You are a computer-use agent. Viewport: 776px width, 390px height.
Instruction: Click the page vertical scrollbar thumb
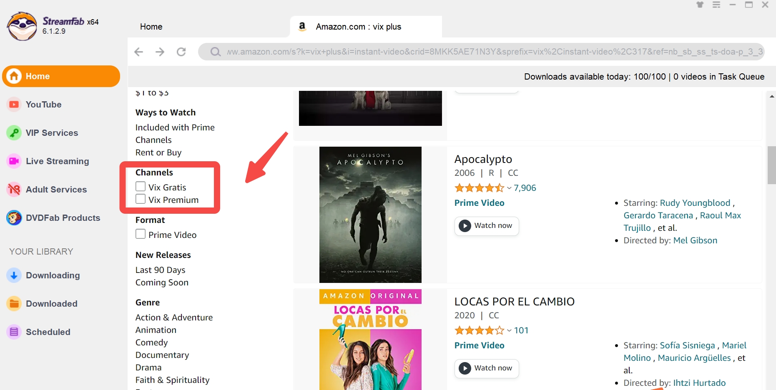pyautogui.click(x=771, y=165)
